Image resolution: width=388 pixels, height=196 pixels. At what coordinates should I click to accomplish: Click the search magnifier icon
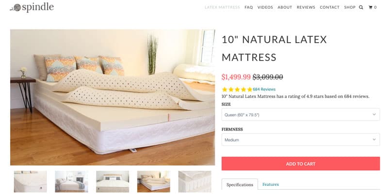pos(361,7)
